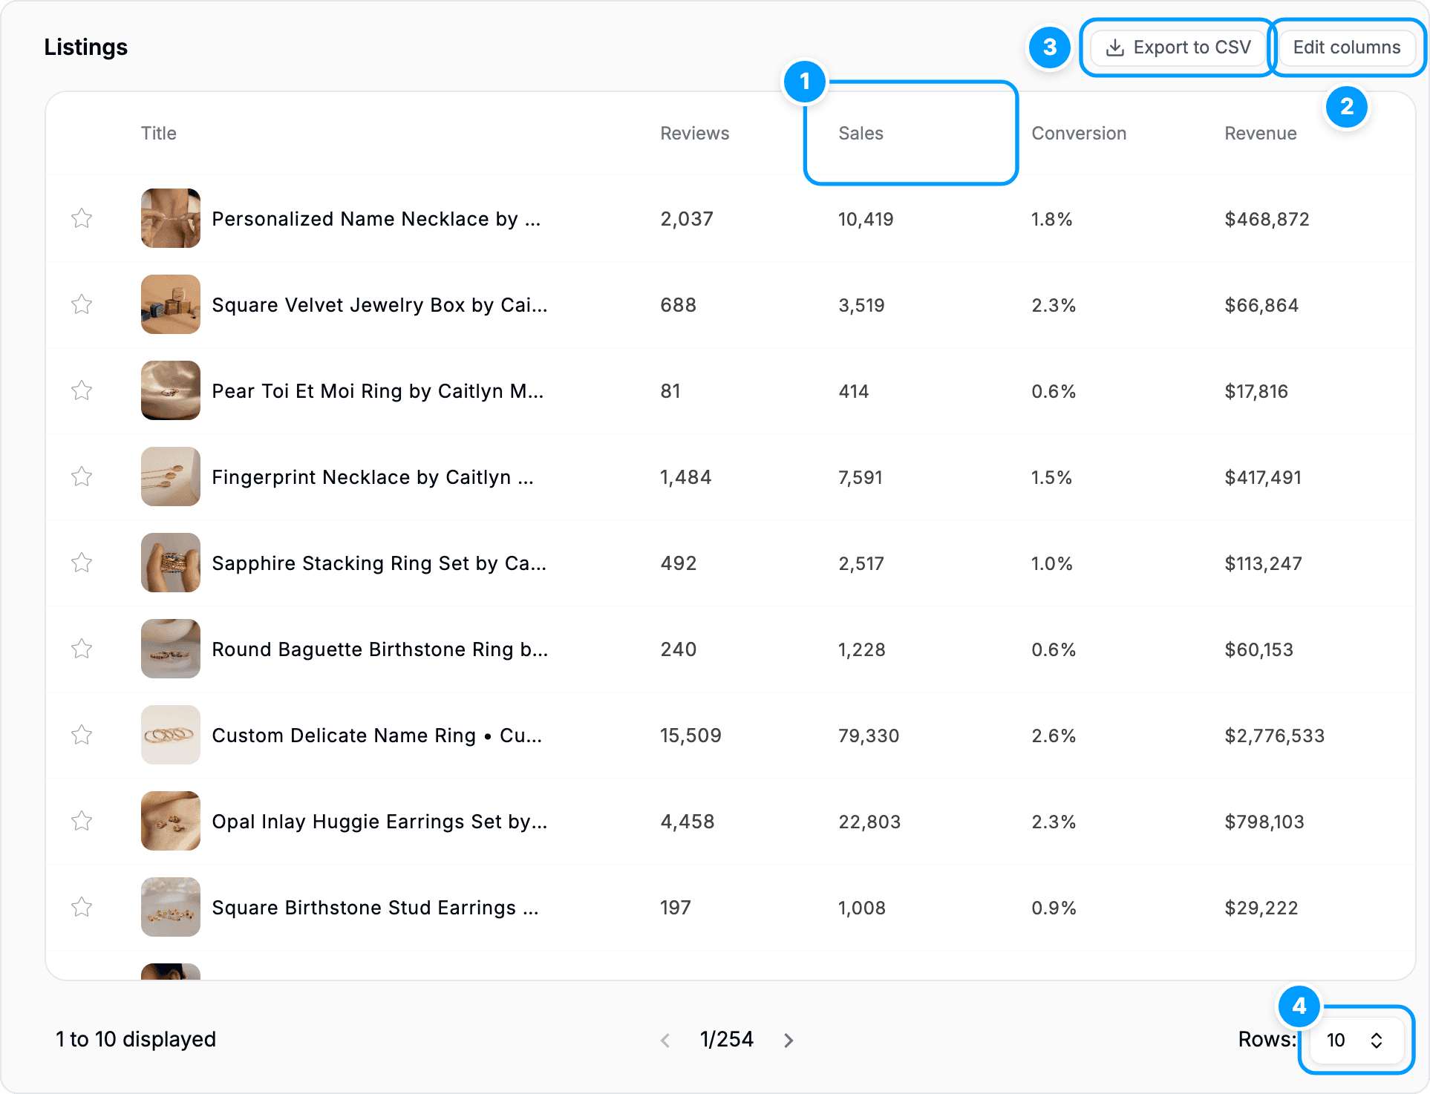This screenshot has height=1094, width=1430.
Task: Star the Square Velvet Jewelry Box listing
Action: pos(82,304)
